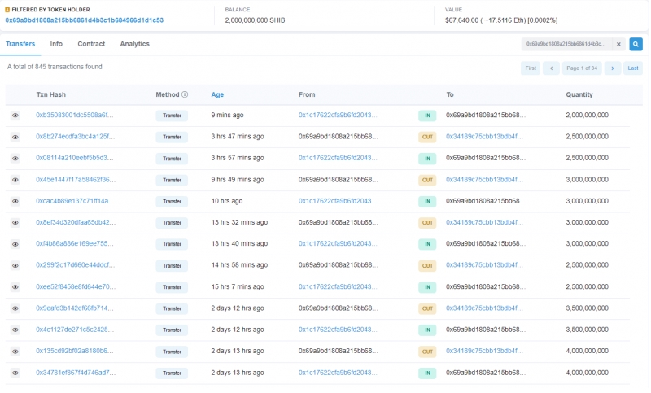Preview transaction 0xee52f8458e8fd644e70 eye icon
The width and height of the screenshot is (651, 393).
15,287
